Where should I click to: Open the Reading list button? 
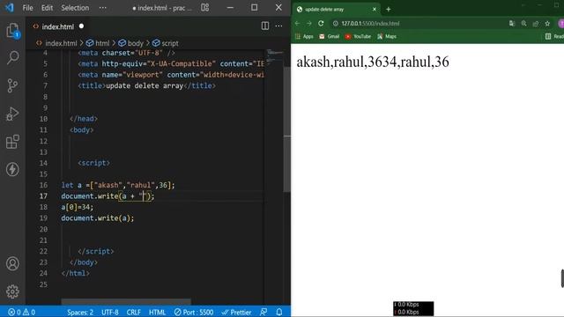pyautogui.click(x=554, y=36)
